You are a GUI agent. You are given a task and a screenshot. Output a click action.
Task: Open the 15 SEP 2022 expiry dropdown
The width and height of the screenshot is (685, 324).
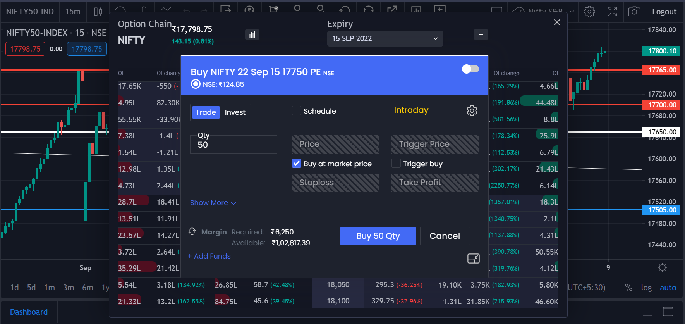point(385,38)
